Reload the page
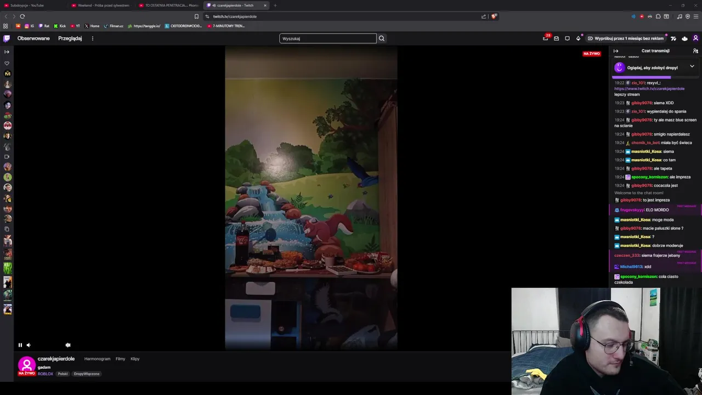Image resolution: width=702 pixels, height=395 pixels. (22, 16)
